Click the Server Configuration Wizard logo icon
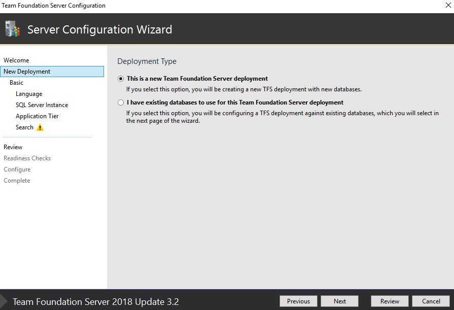 (x=13, y=29)
